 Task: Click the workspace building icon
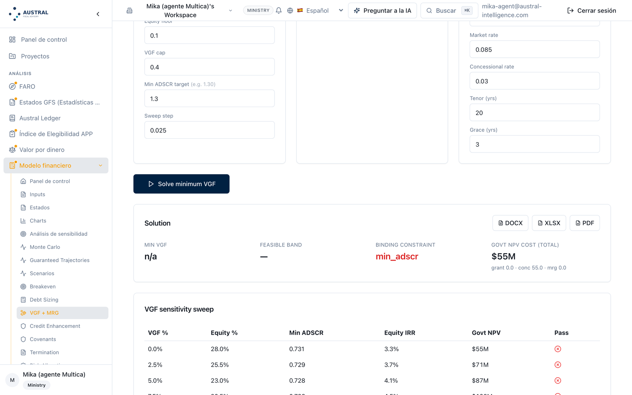[x=130, y=11]
